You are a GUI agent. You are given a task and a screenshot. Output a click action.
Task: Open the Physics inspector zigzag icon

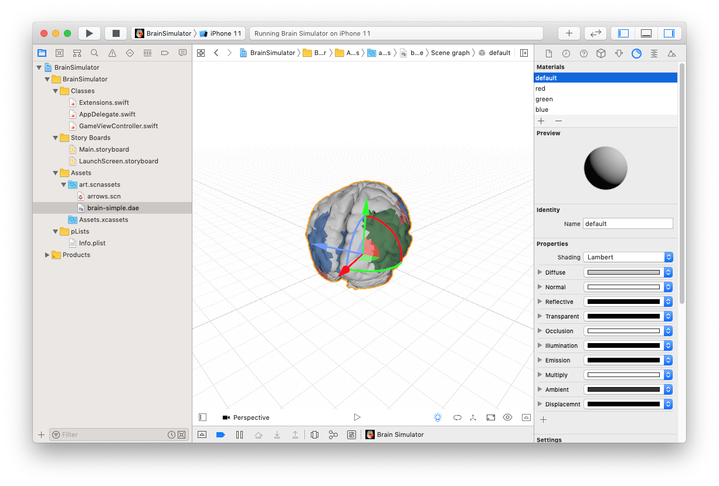tap(654, 53)
